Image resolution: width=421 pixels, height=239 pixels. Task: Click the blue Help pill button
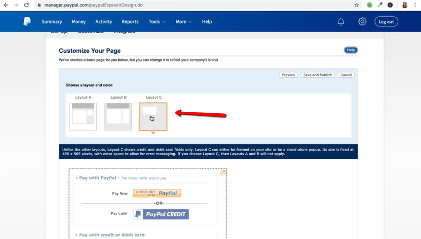[x=351, y=50]
